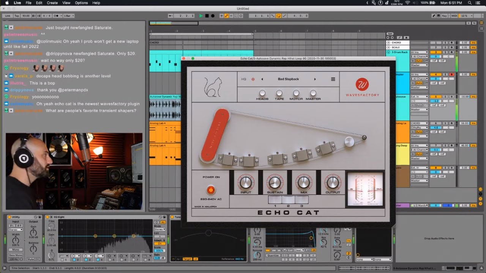Click the INPUT knob
Screen dimensions: 486x273
[246, 182]
